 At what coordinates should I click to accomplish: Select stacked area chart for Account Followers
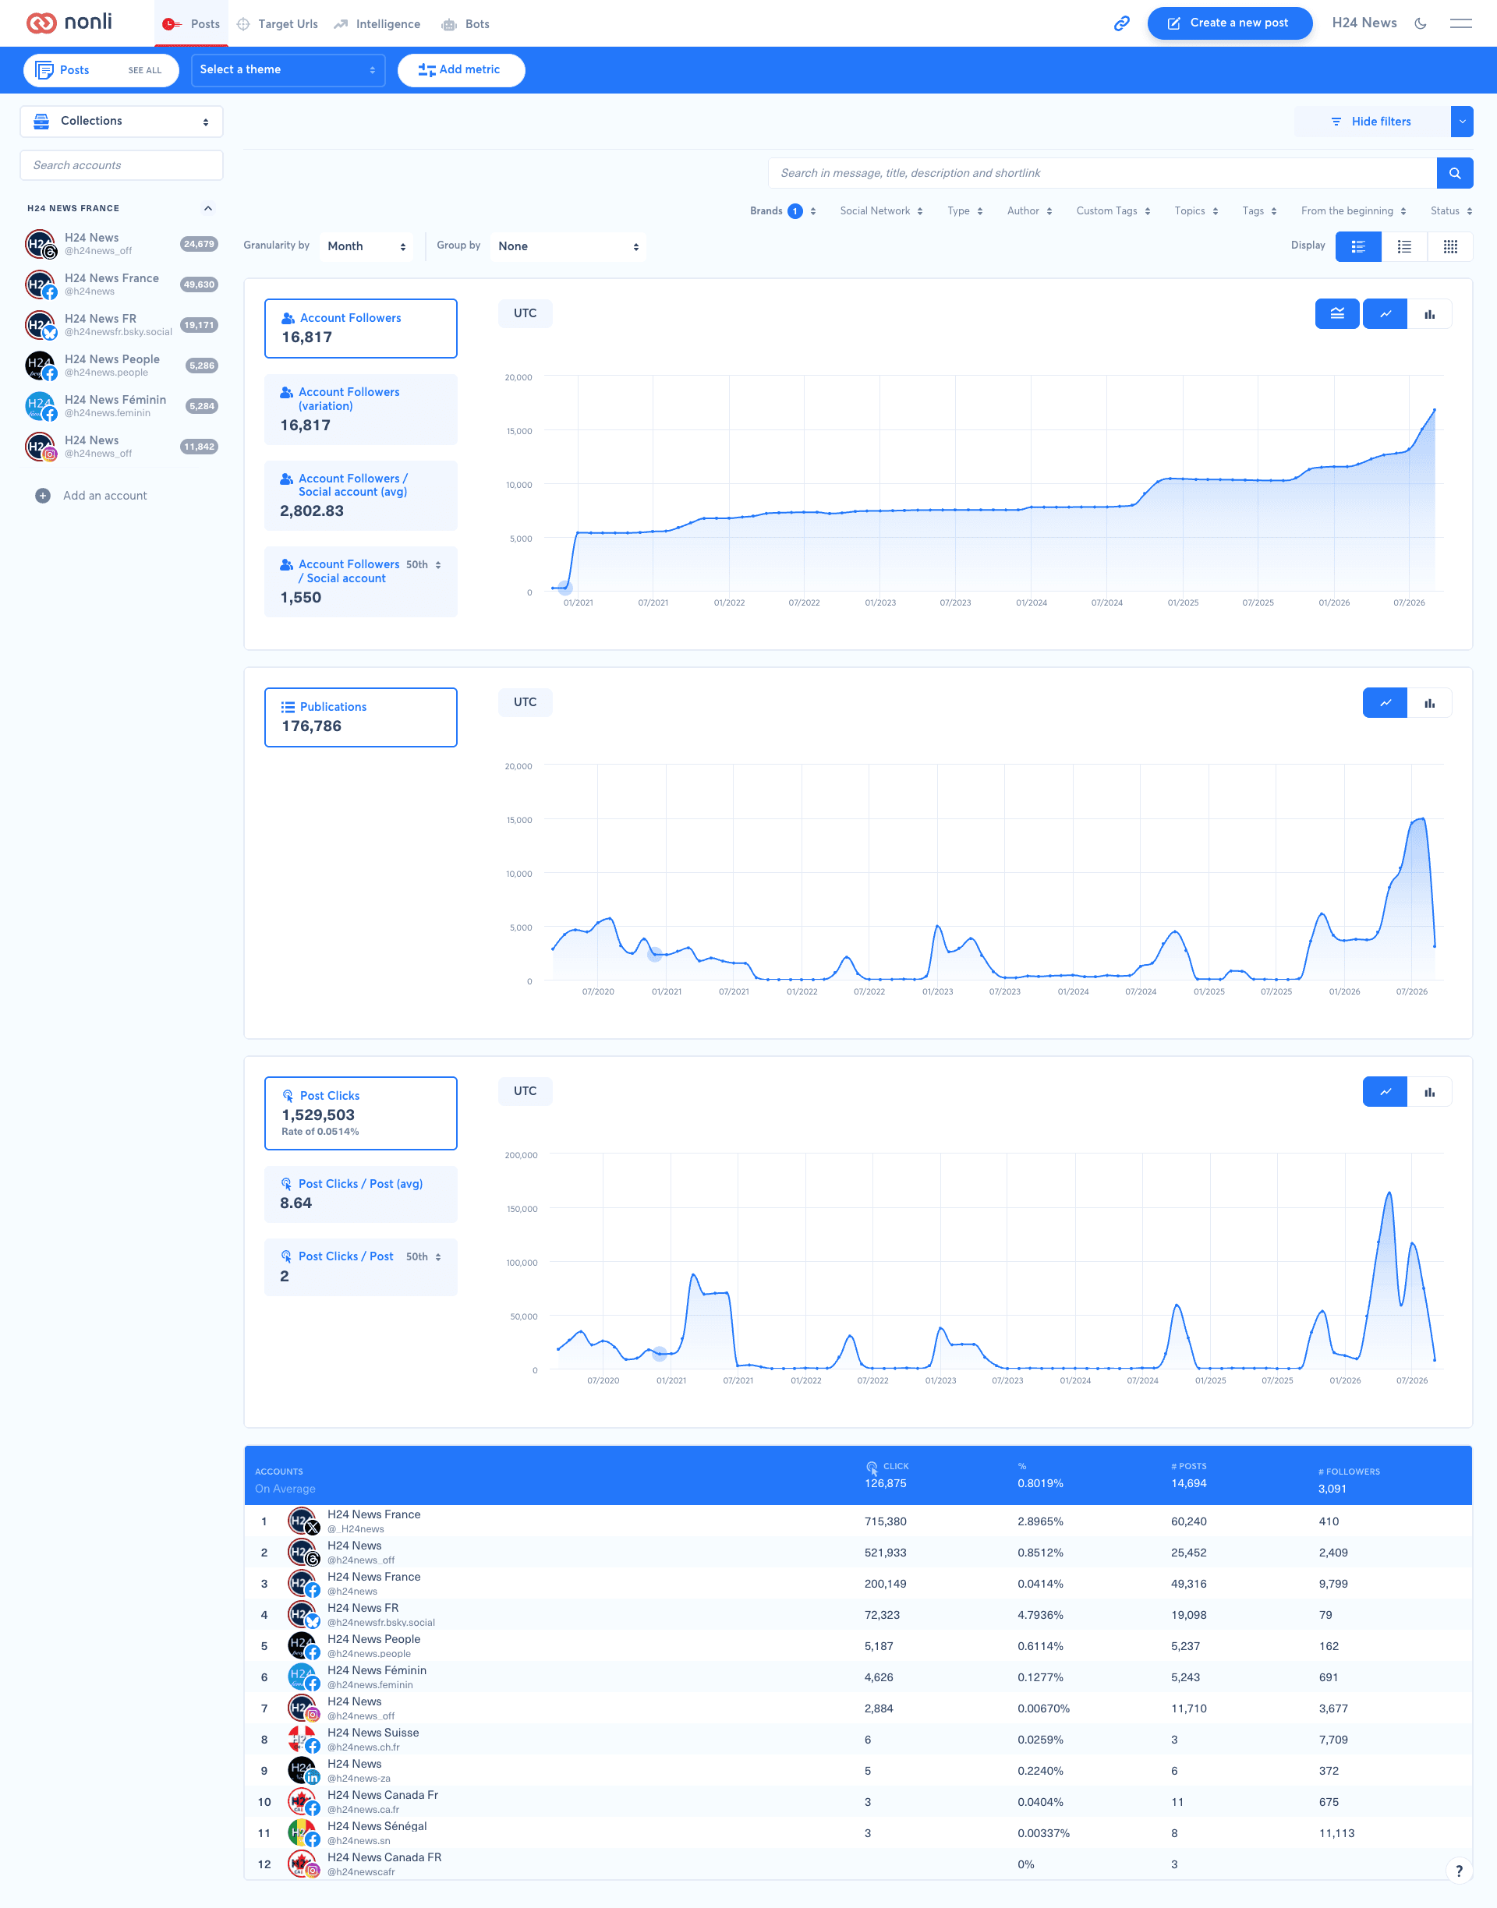tap(1336, 313)
